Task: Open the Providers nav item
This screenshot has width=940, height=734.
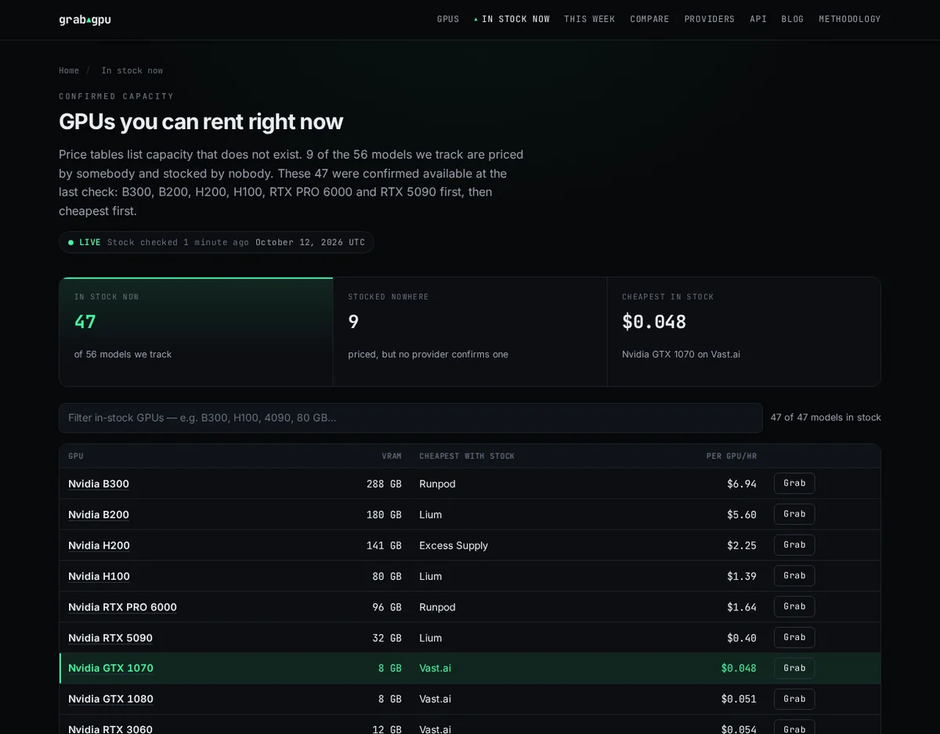Action: click(x=710, y=20)
